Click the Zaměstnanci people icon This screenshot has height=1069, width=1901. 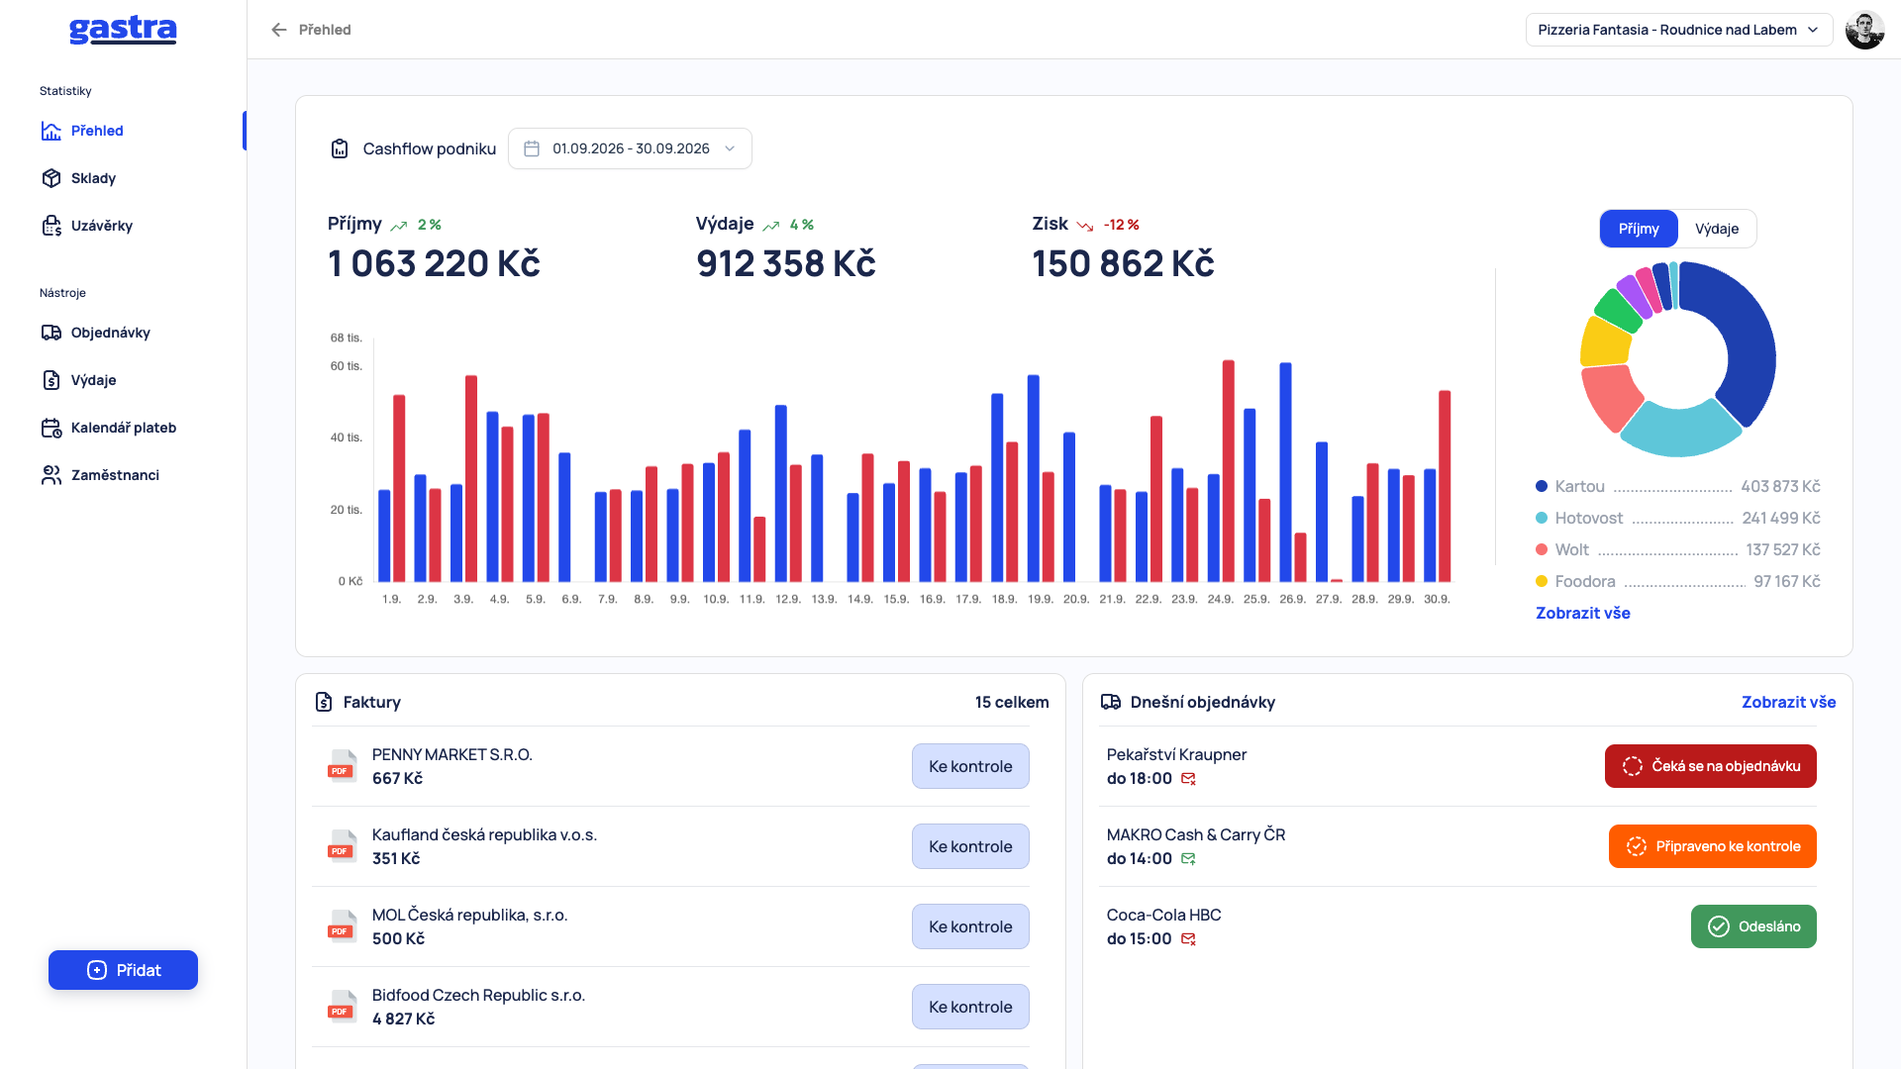click(51, 475)
